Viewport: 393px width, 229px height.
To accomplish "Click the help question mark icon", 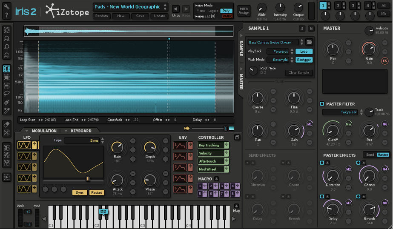I will tap(7, 16).
